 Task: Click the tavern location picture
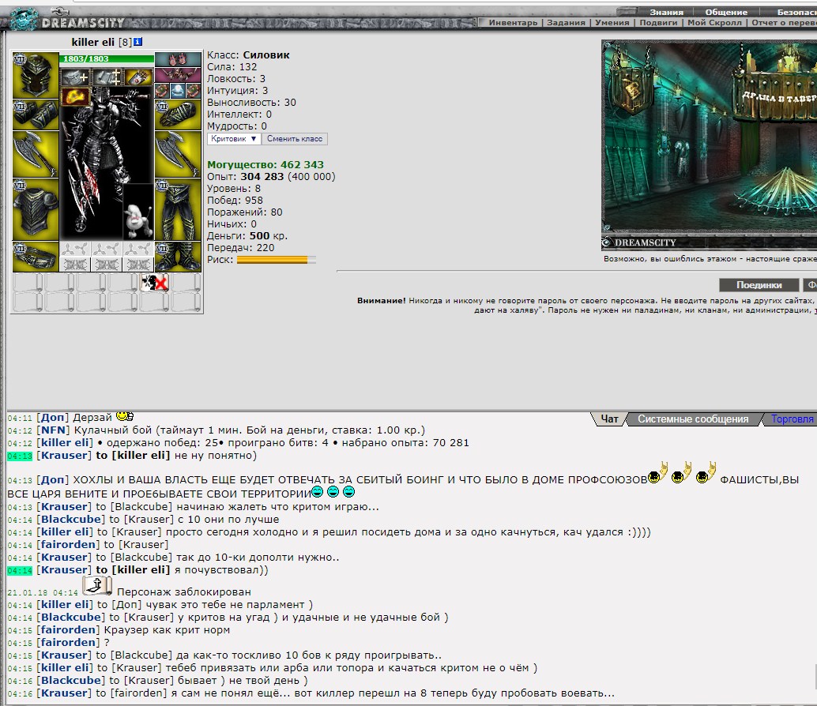click(709, 145)
